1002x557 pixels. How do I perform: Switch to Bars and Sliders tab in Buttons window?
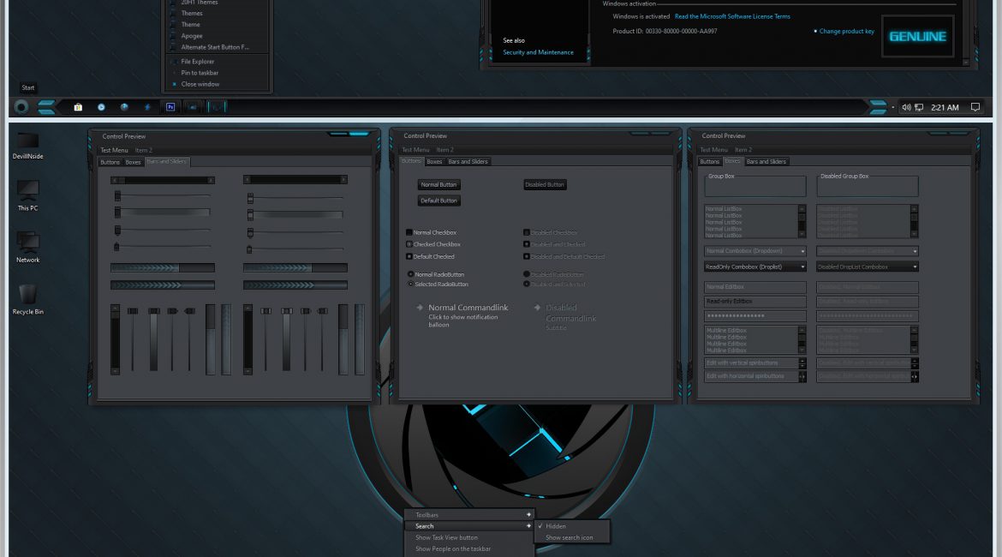click(468, 162)
